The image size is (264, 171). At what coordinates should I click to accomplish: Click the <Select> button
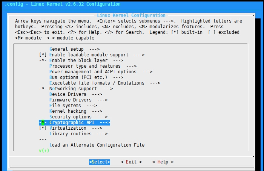click(100, 162)
